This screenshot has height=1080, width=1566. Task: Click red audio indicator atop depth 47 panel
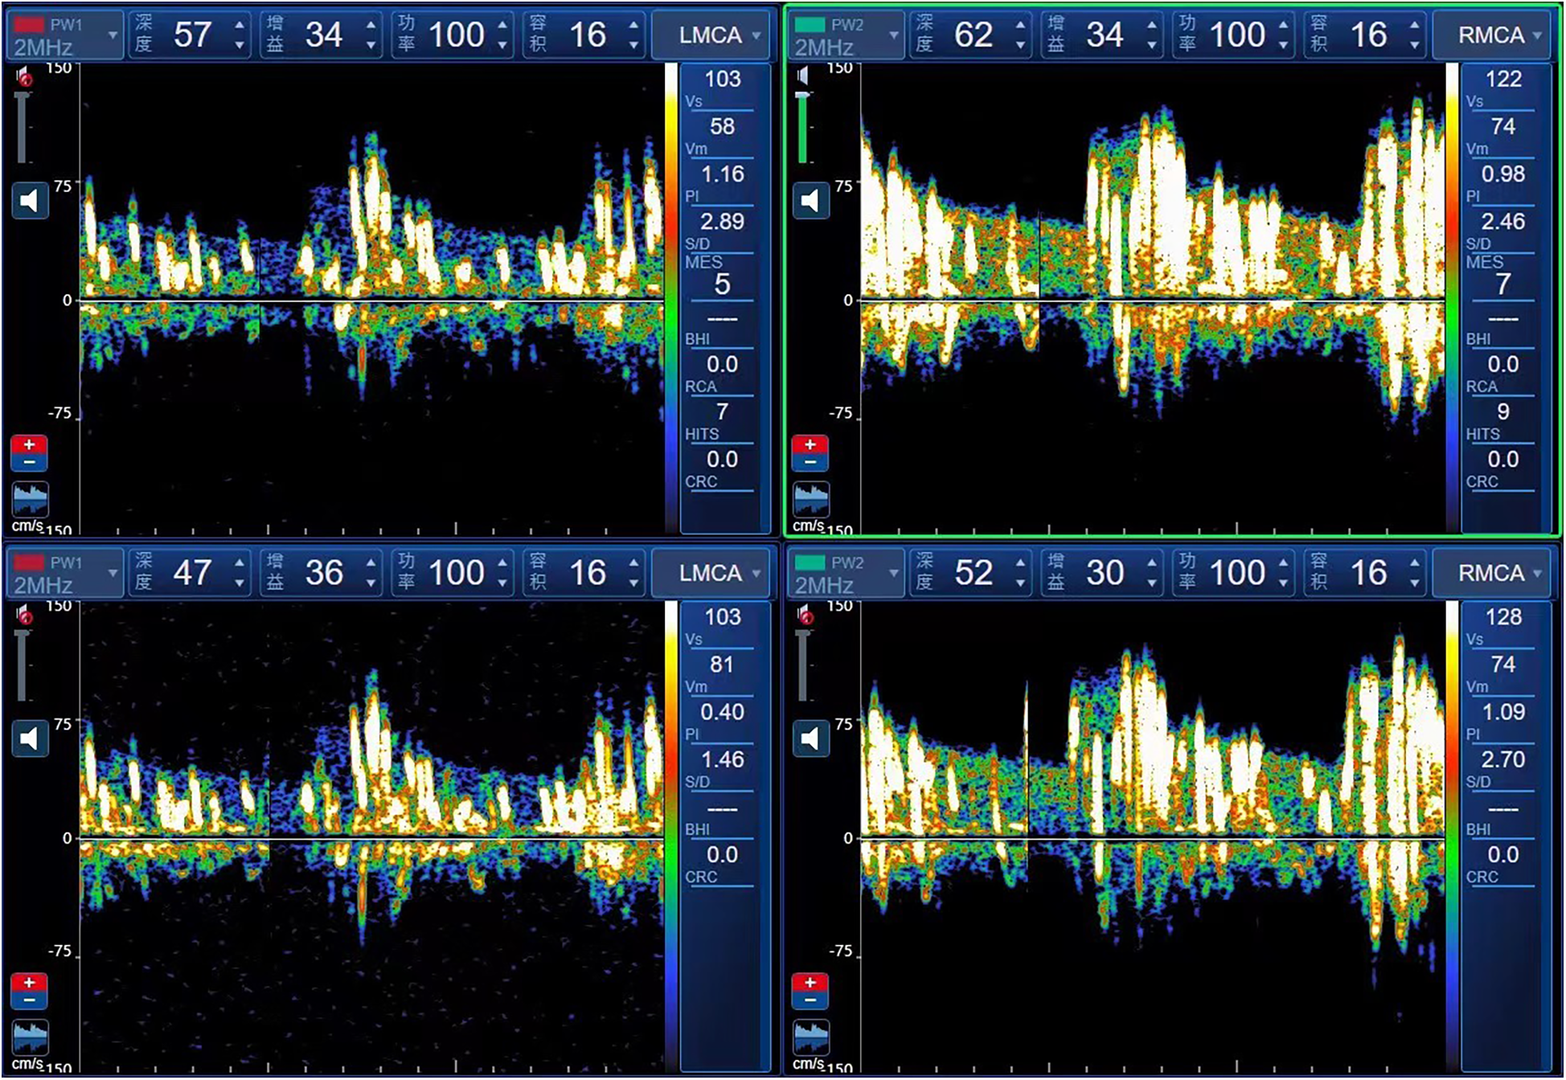pyautogui.click(x=25, y=616)
